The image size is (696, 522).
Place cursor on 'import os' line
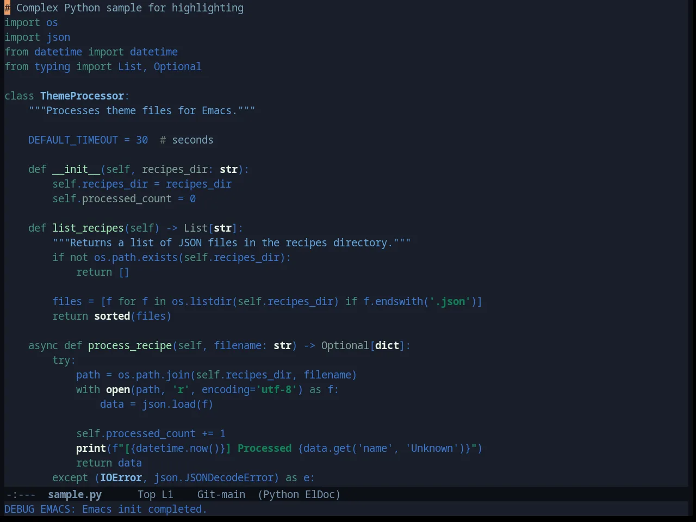(31, 22)
